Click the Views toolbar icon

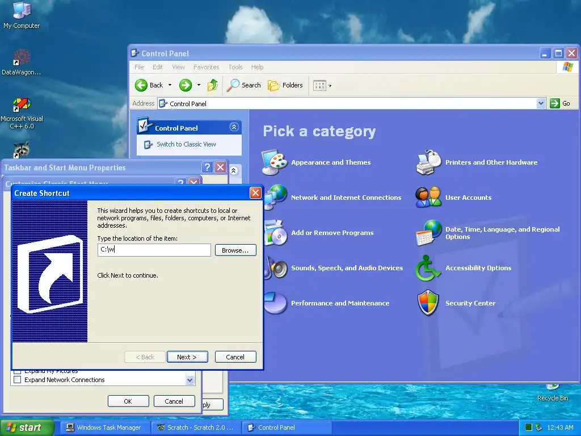[x=319, y=86]
